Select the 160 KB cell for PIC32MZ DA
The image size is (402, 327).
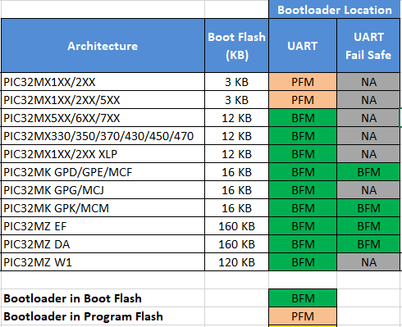click(236, 244)
